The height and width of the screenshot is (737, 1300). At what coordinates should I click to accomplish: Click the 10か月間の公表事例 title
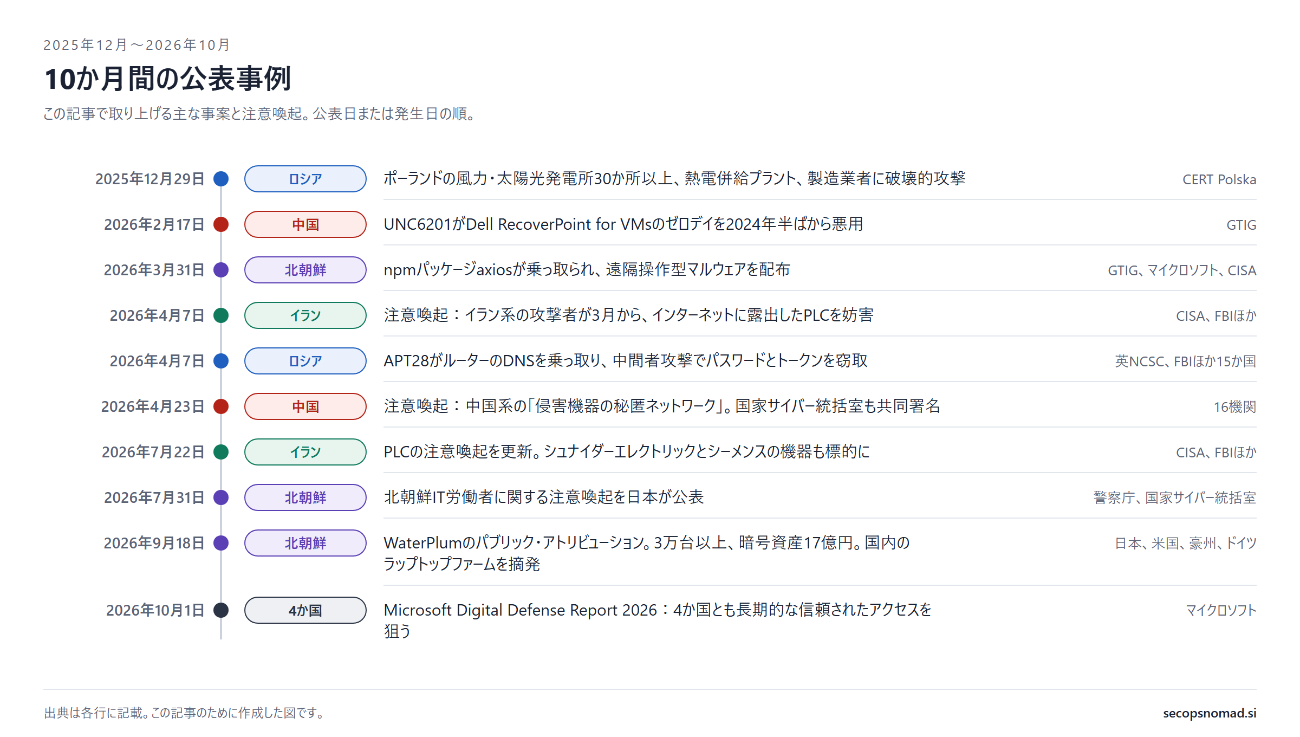[168, 79]
